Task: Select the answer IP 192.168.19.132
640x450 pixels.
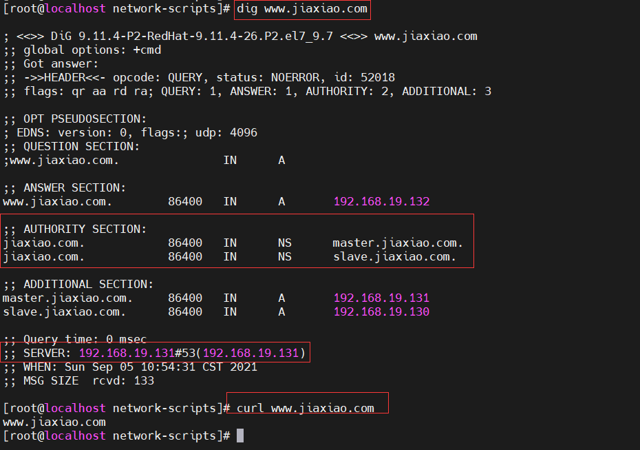Action: click(x=382, y=201)
